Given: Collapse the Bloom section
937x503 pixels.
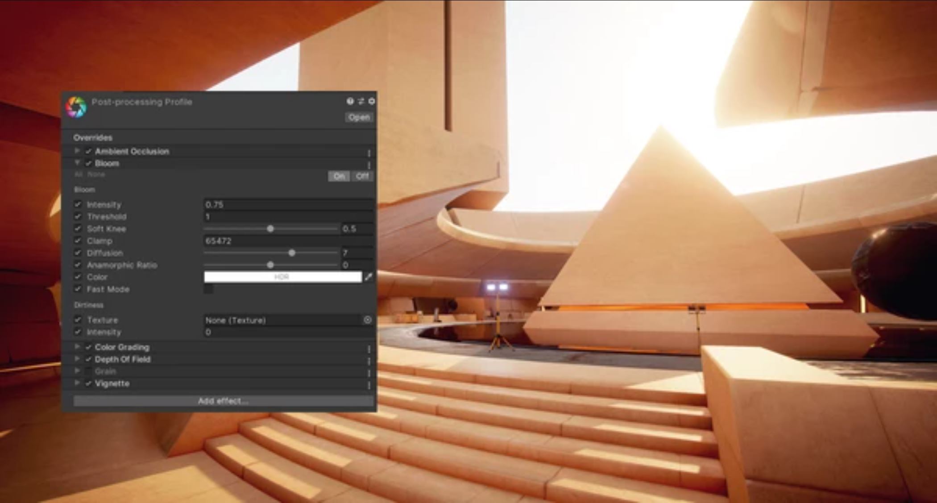Looking at the screenshot, I should click(x=77, y=163).
